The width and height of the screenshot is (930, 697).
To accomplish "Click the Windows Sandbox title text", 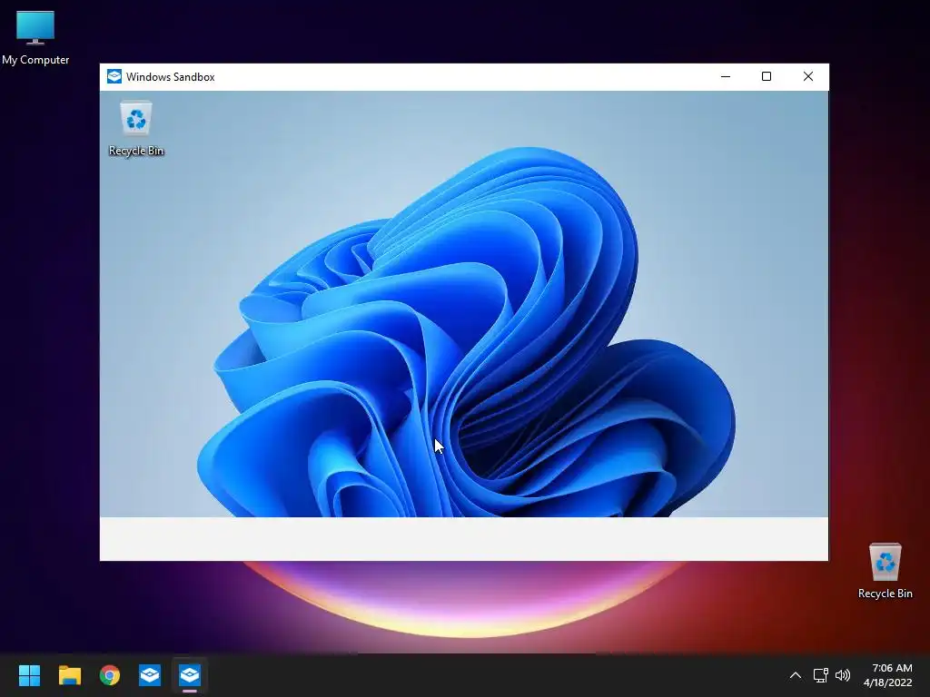I will (170, 77).
